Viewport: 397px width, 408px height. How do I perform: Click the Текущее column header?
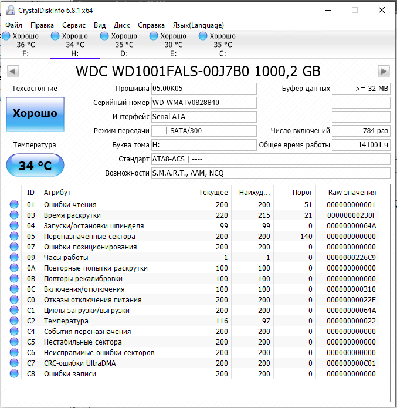click(211, 193)
